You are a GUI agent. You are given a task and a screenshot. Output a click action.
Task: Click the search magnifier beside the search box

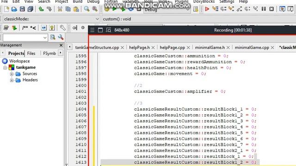tap(53, 37)
